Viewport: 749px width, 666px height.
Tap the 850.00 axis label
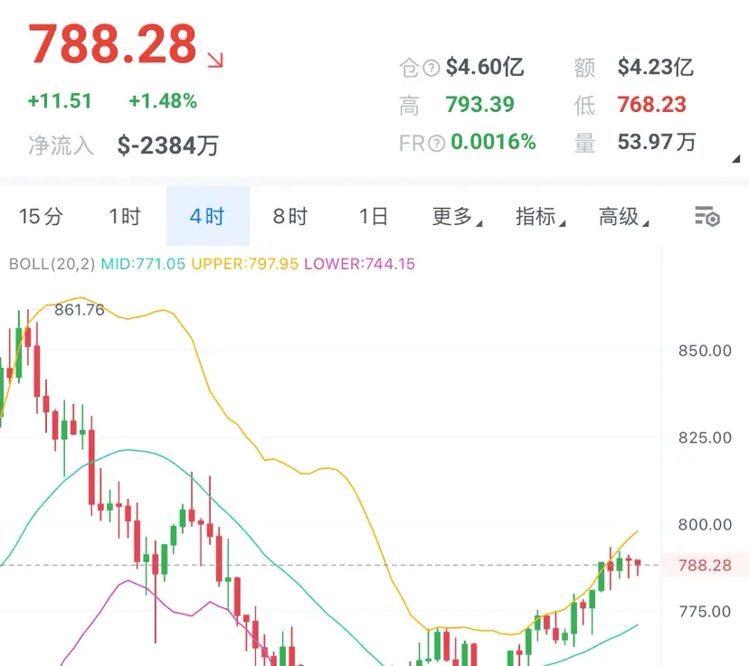point(705,352)
